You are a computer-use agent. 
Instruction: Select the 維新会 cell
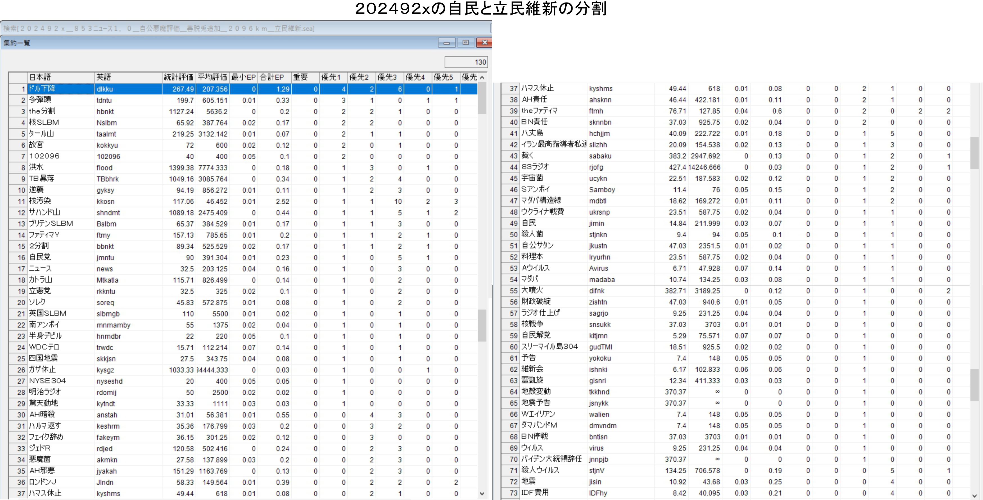coord(553,369)
